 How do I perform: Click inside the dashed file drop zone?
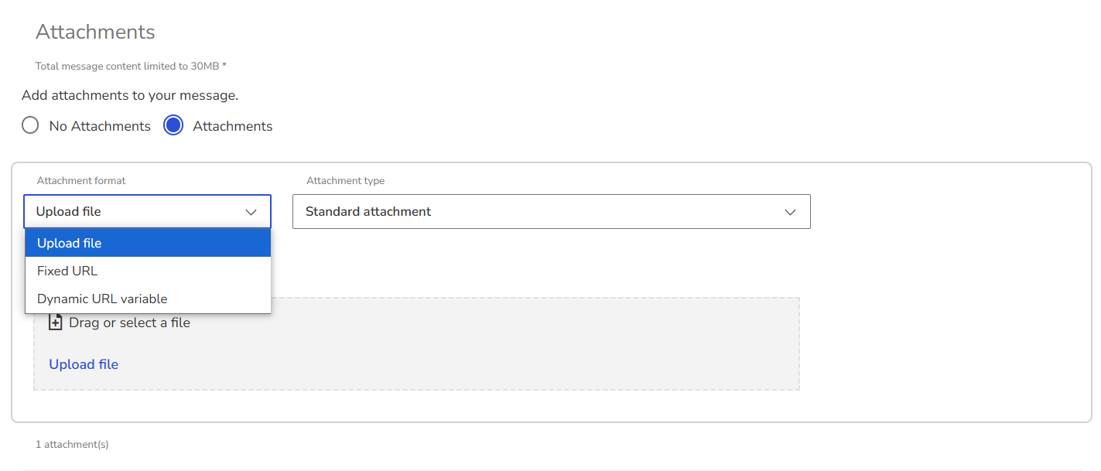tap(534, 344)
